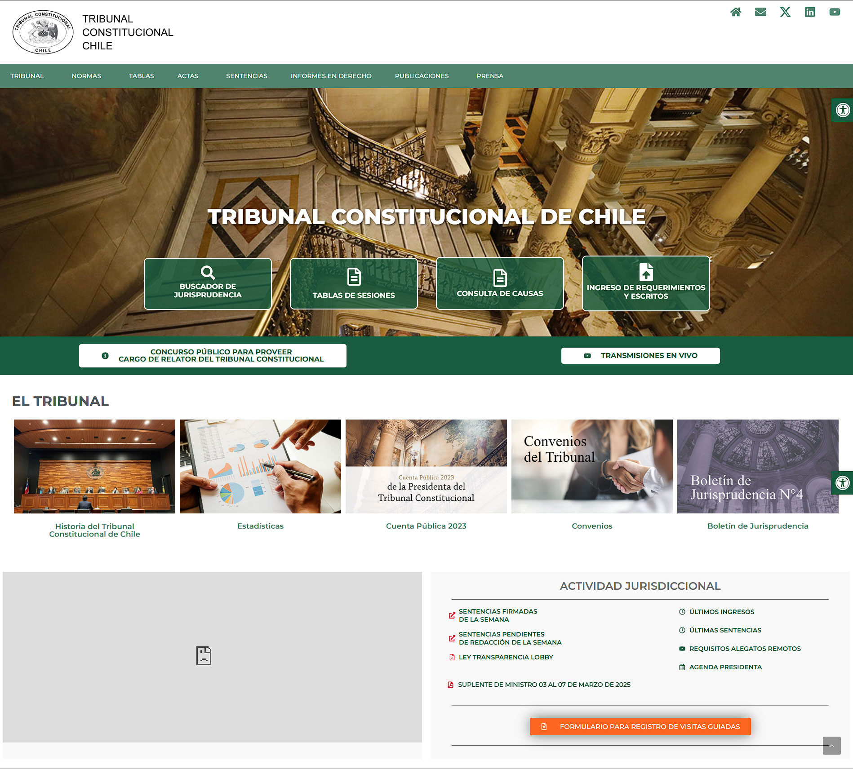The image size is (853, 769).
Task: Click the broken video placeholder icon
Action: pos(204,656)
